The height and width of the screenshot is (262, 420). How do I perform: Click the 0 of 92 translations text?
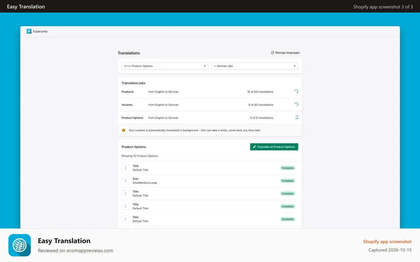pos(261,105)
